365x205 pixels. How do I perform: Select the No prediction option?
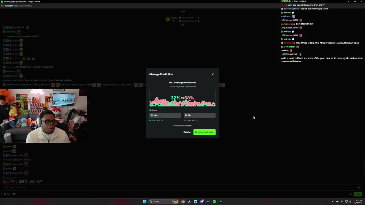(x=199, y=115)
